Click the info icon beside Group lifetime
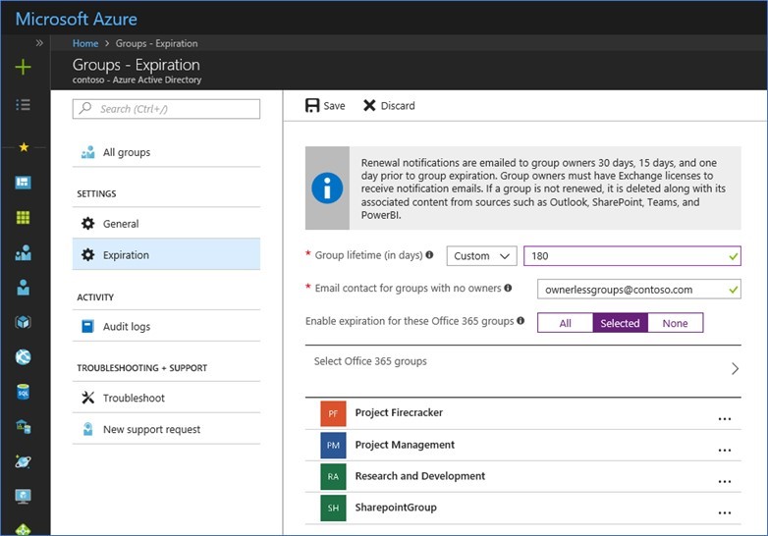Screen dimensions: 768x536 pos(429,255)
